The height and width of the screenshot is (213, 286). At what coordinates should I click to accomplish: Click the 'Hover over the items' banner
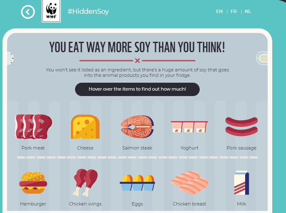coord(137,89)
